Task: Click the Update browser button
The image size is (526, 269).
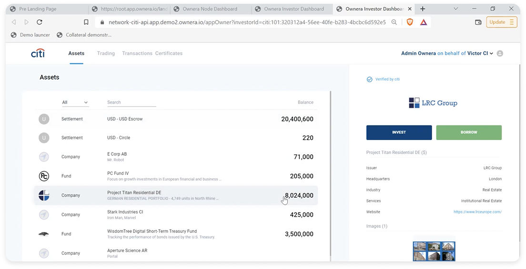Action: coord(502,22)
